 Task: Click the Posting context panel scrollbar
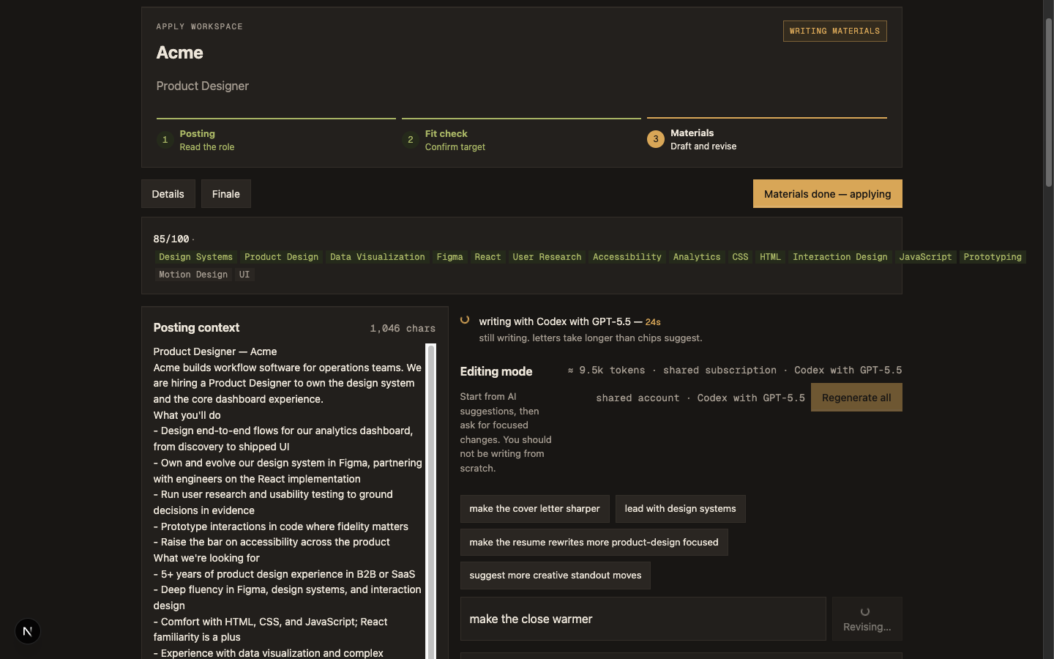pyautogui.click(x=431, y=502)
